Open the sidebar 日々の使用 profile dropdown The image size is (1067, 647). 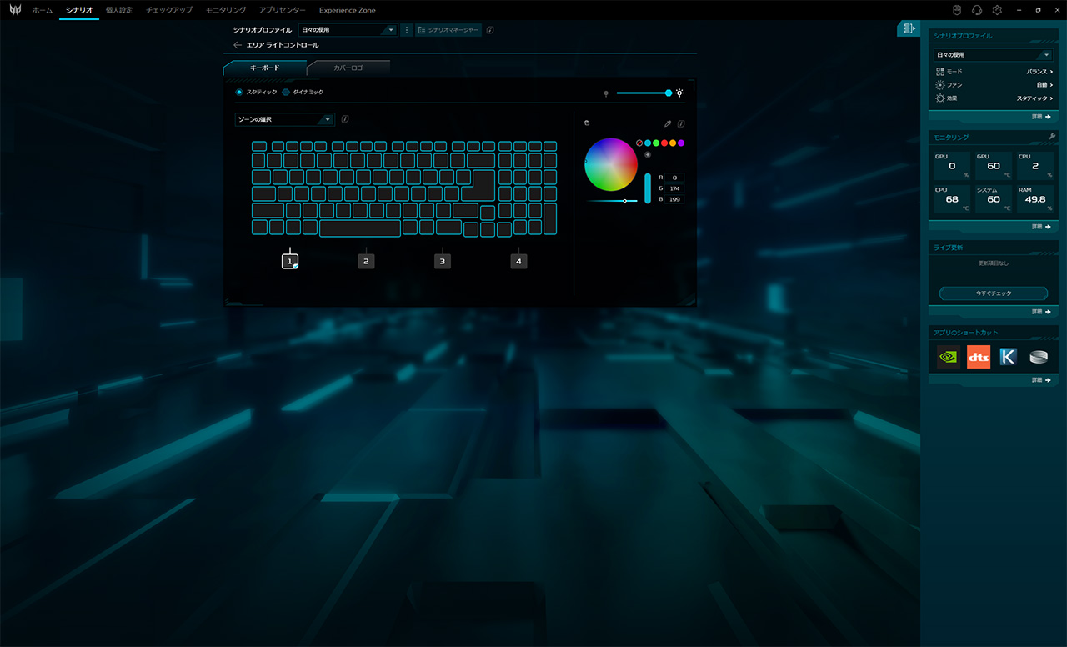[993, 55]
